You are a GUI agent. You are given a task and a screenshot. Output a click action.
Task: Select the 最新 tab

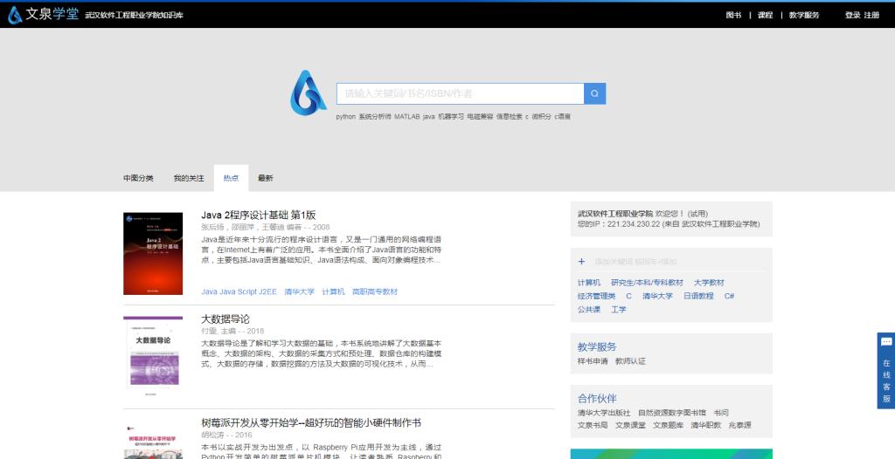(265, 178)
